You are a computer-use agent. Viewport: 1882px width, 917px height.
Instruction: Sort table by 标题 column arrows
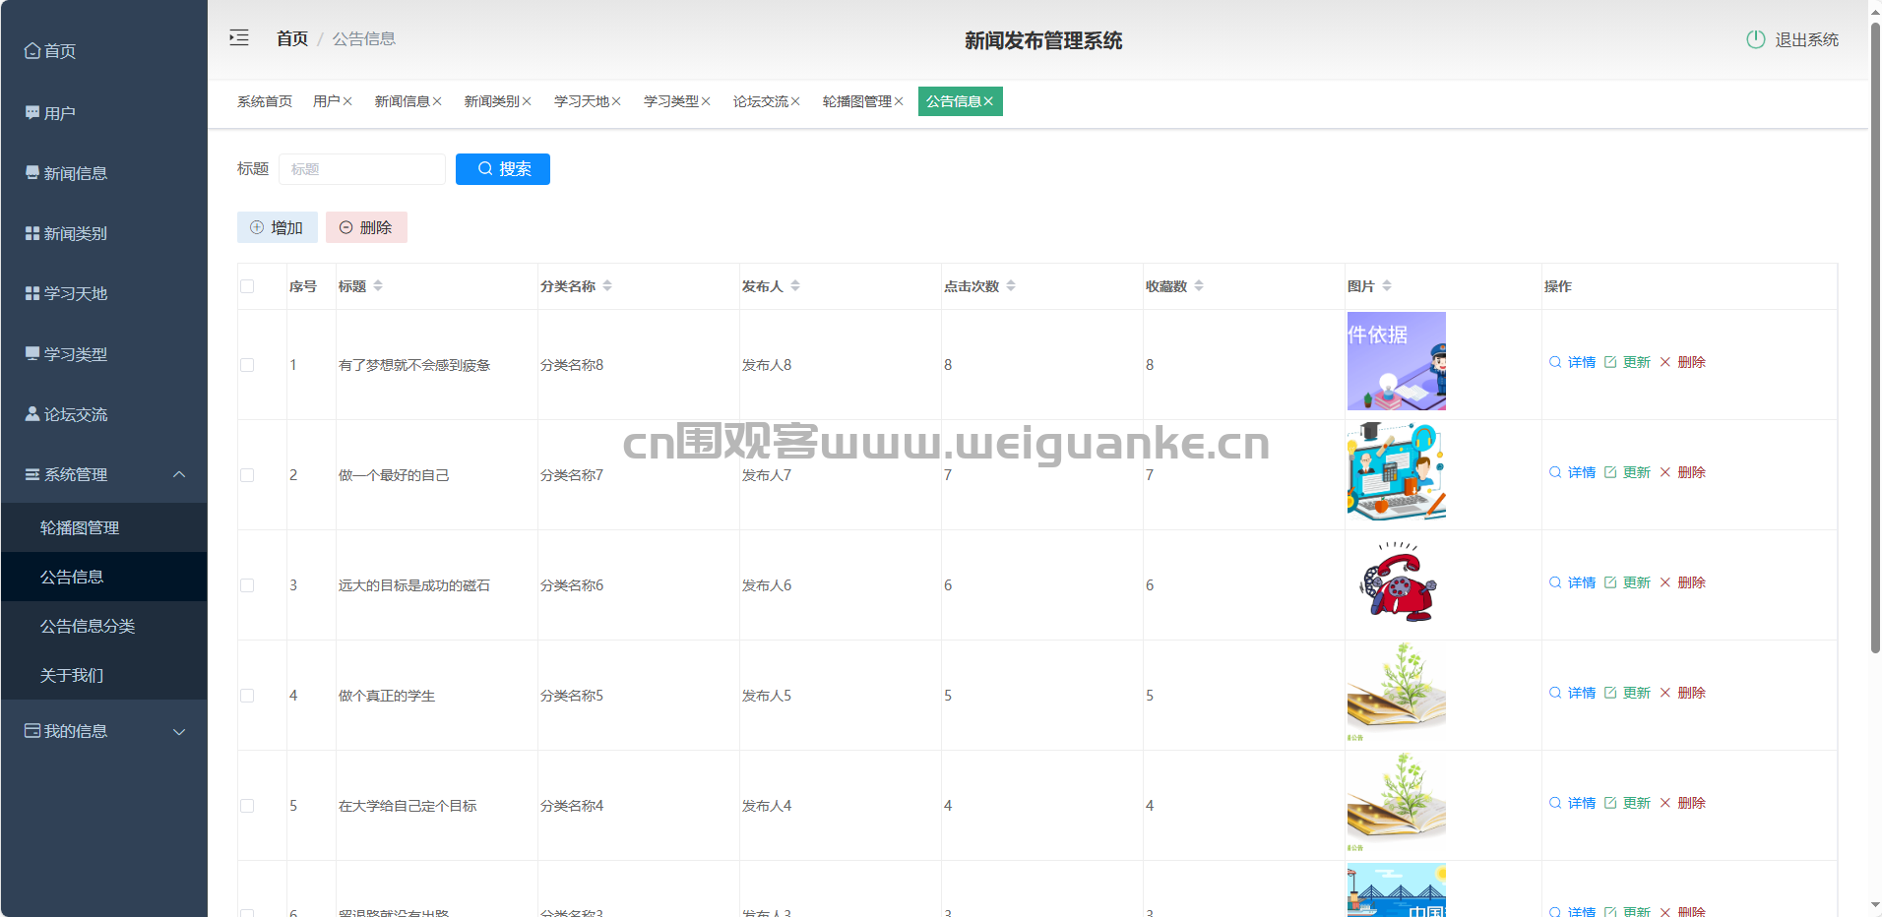point(378,286)
